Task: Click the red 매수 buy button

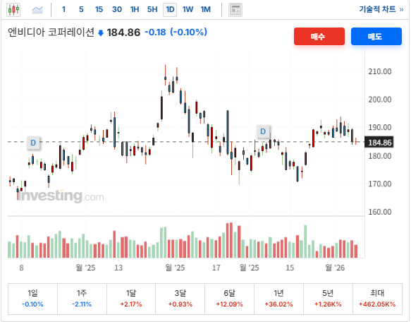Action: 319,36
